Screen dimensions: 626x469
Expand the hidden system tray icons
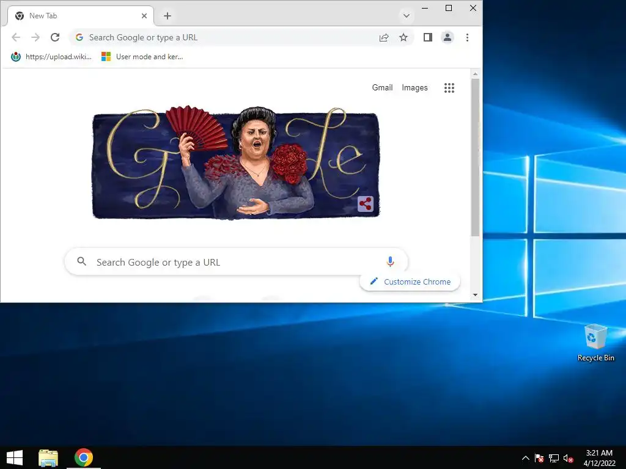(526, 458)
